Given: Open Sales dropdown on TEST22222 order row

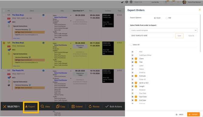Looking at the screenshot, I should pyautogui.click(x=71, y=43).
